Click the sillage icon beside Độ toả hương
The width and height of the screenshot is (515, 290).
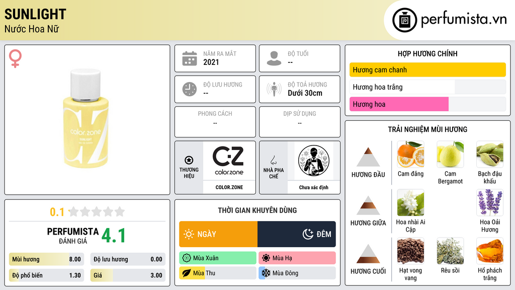tap(274, 89)
